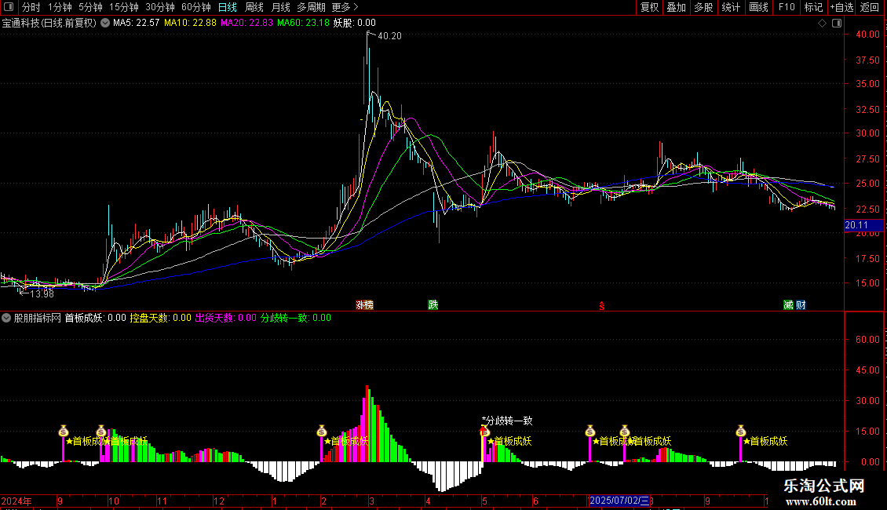Select the 60分钟 period tab
This screenshot has height=510, width=887.
pos(196,7)
